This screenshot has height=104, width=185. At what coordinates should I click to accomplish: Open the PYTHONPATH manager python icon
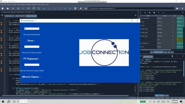[86, 8]
